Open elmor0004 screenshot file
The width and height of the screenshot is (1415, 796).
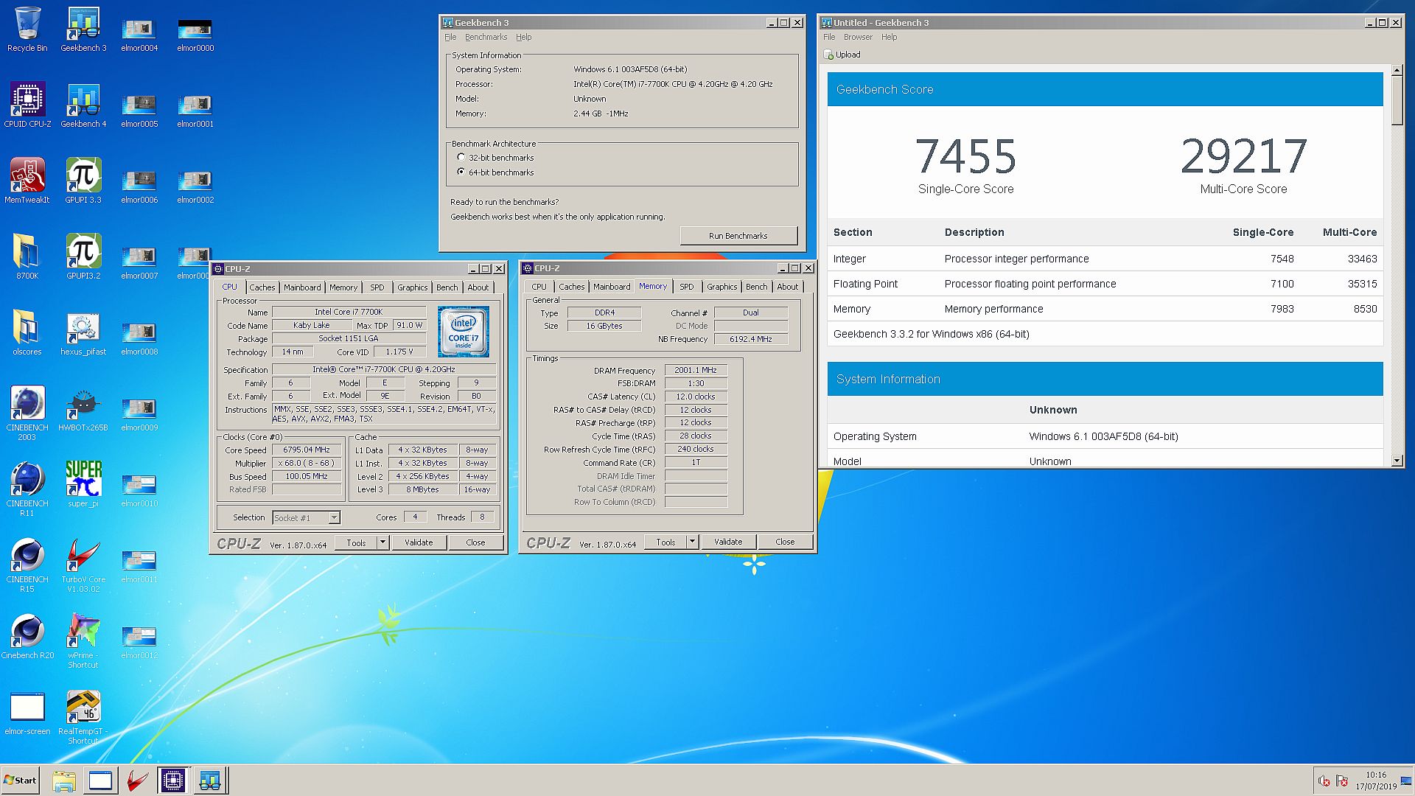click(x=139, y=35)
